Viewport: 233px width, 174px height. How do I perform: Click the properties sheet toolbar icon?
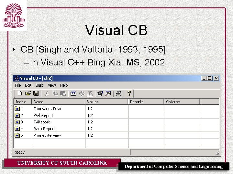coord(100,93)
